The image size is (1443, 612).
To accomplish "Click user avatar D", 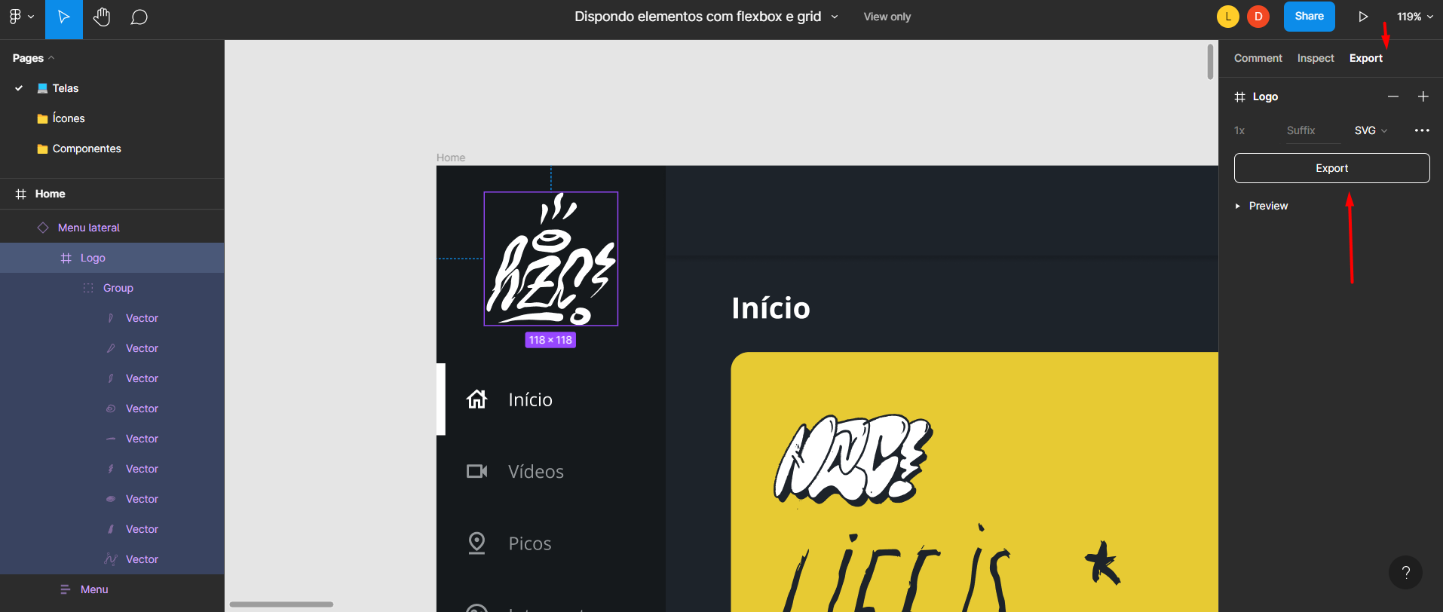I will [1258, 17].
